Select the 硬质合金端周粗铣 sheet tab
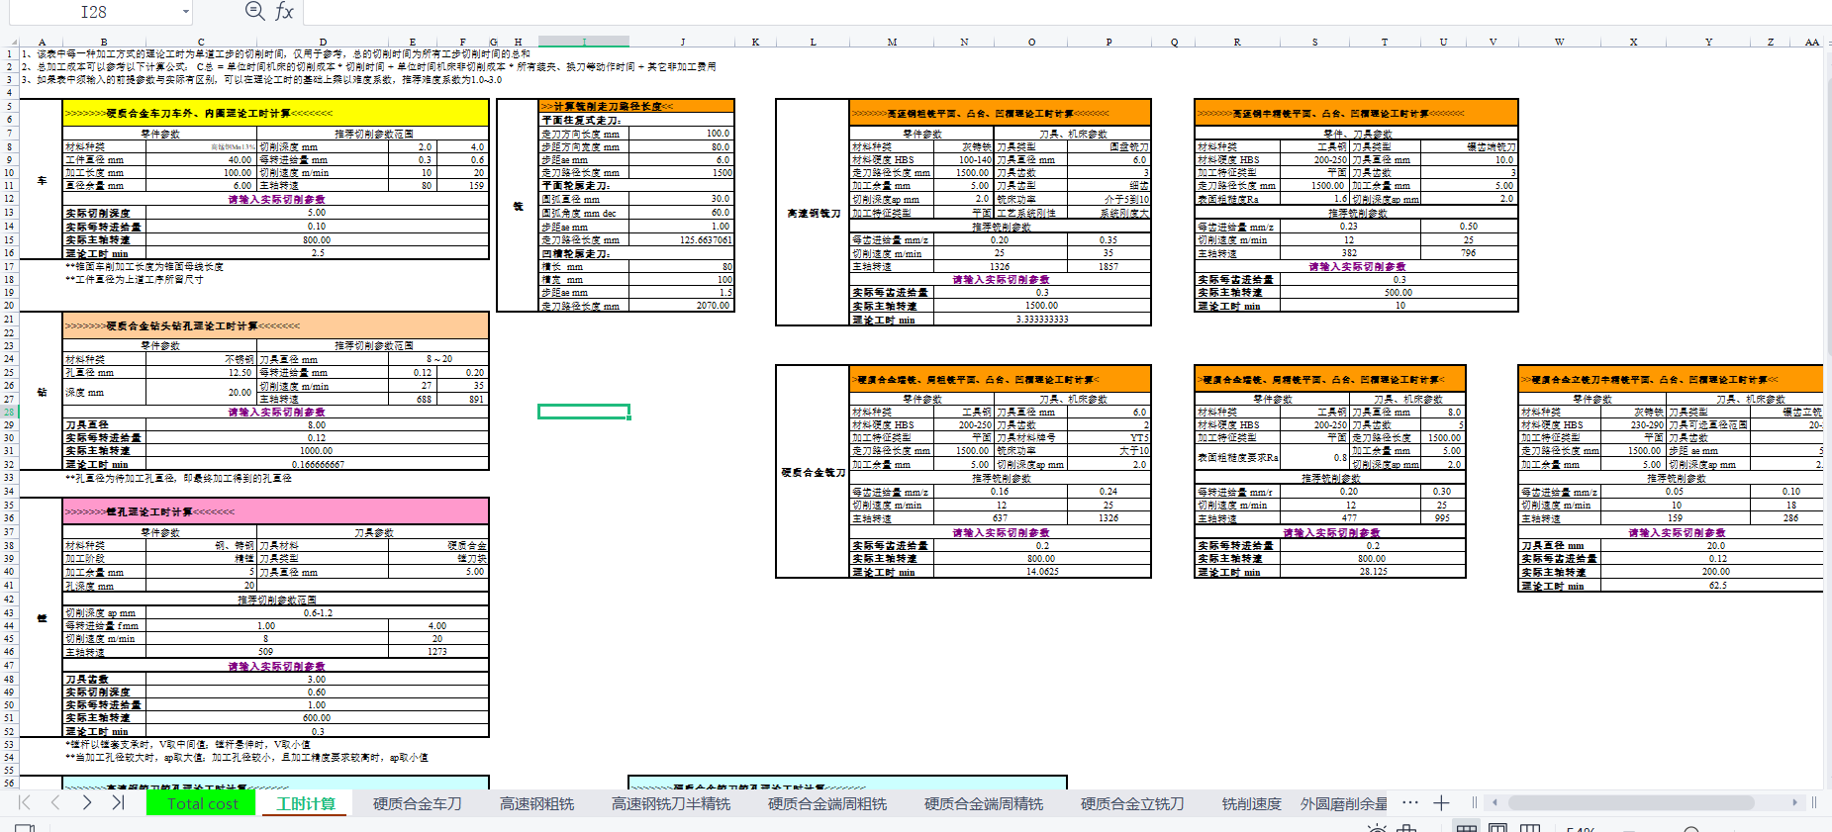Image resolution: width=1832 pixels, height=832 pixels. point(827,803)
